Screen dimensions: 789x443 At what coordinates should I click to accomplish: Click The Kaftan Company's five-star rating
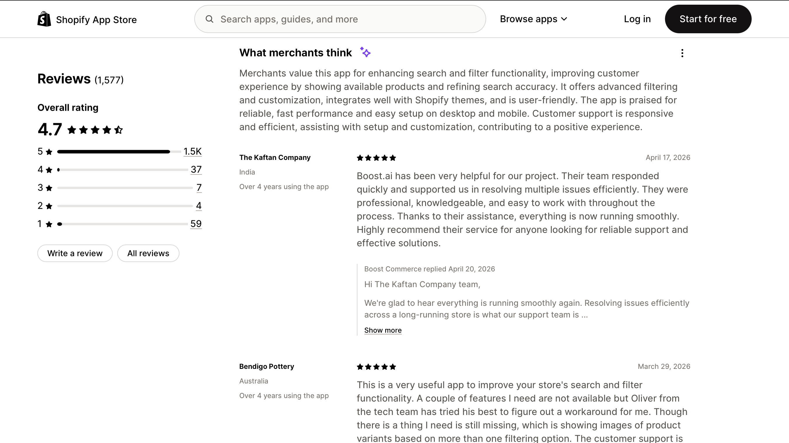(376, 158)
